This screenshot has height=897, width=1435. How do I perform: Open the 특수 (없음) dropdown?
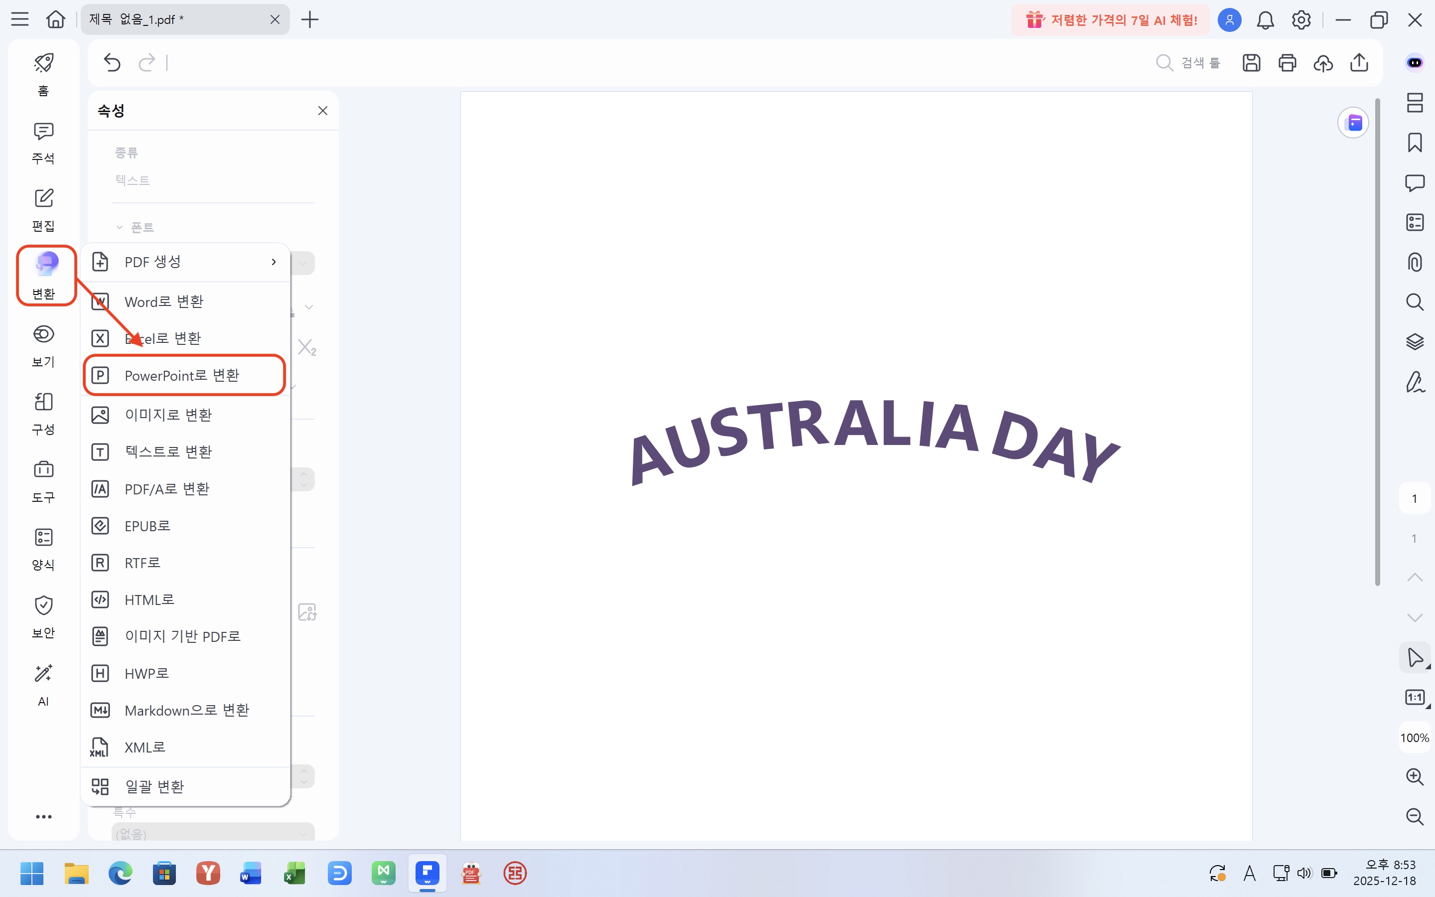tap(212, 832)
